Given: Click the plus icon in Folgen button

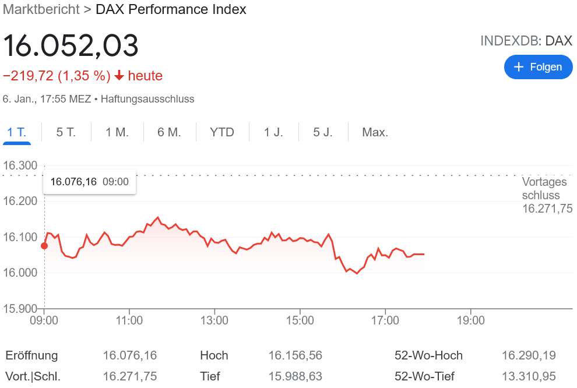Looking at the screenshot, I should click(519, 67).
